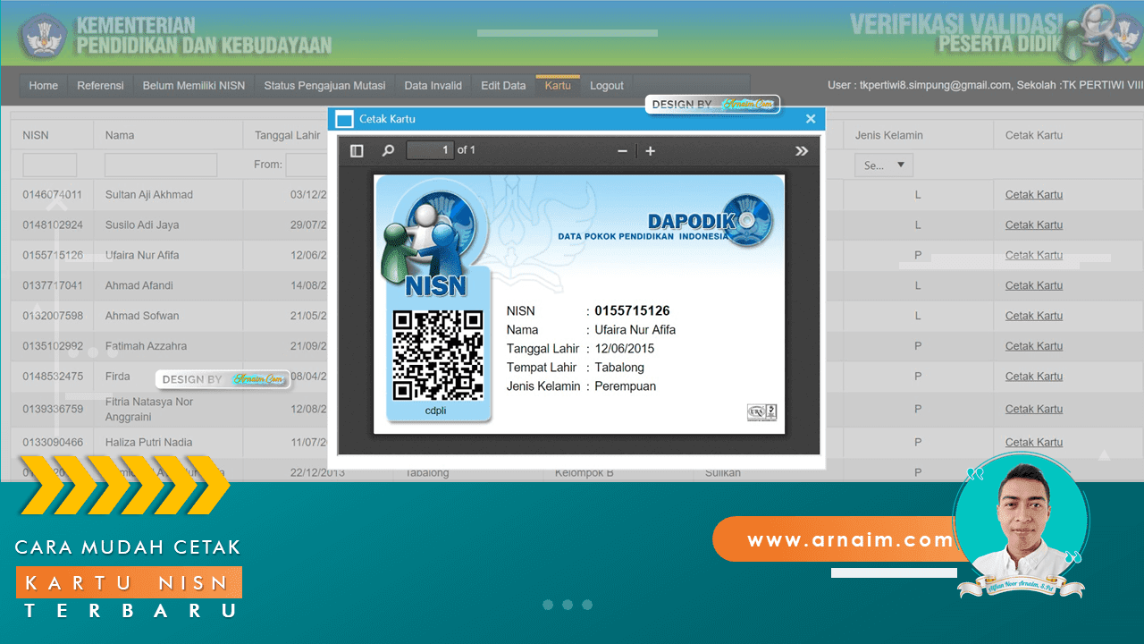Toggle the sidebar panel in the PDF preview
The width and height of the screenshot is (1144, 644).
tap(356, 150)
